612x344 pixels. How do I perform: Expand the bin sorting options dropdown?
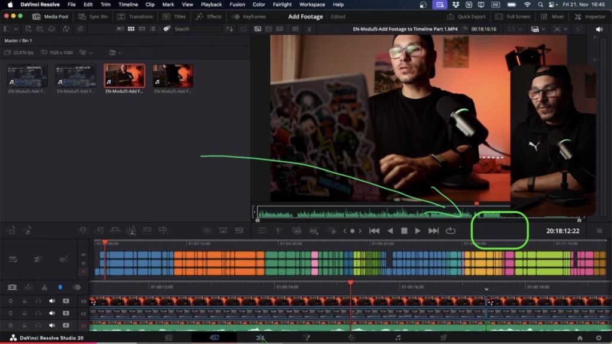[229, 28]
